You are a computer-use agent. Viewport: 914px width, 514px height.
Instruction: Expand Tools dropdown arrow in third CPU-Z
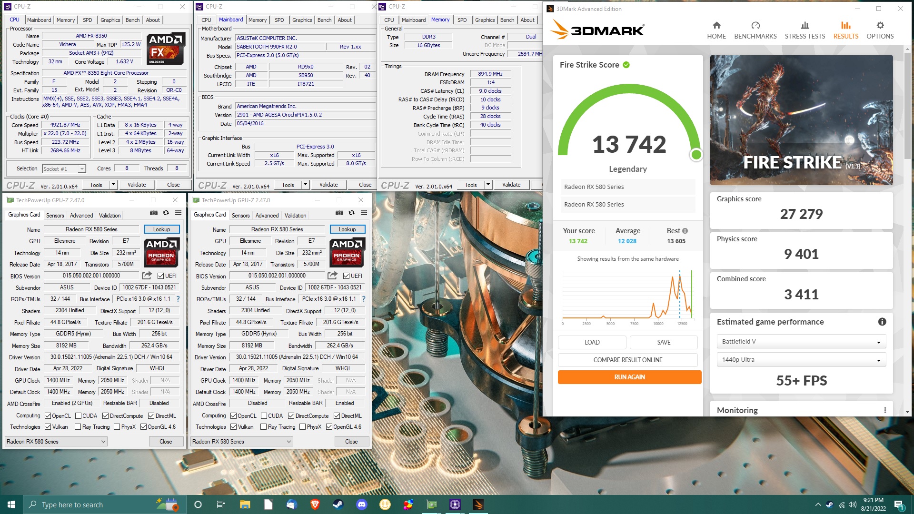[488, 185]
